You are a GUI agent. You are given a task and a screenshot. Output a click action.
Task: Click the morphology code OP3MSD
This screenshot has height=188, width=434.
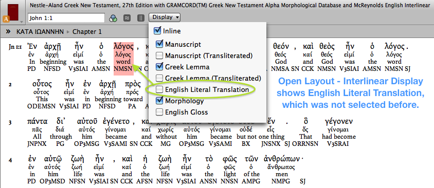[x=52, y=181]
